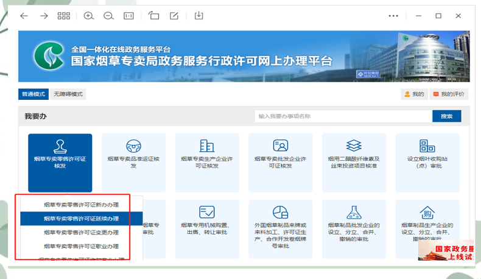Select 烟草专卖零售许可证核发 stamp tile

pyautogui.click(x=60, y=163)
